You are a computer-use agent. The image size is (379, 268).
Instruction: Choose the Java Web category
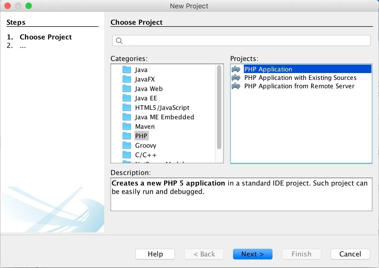click(149, 89)
